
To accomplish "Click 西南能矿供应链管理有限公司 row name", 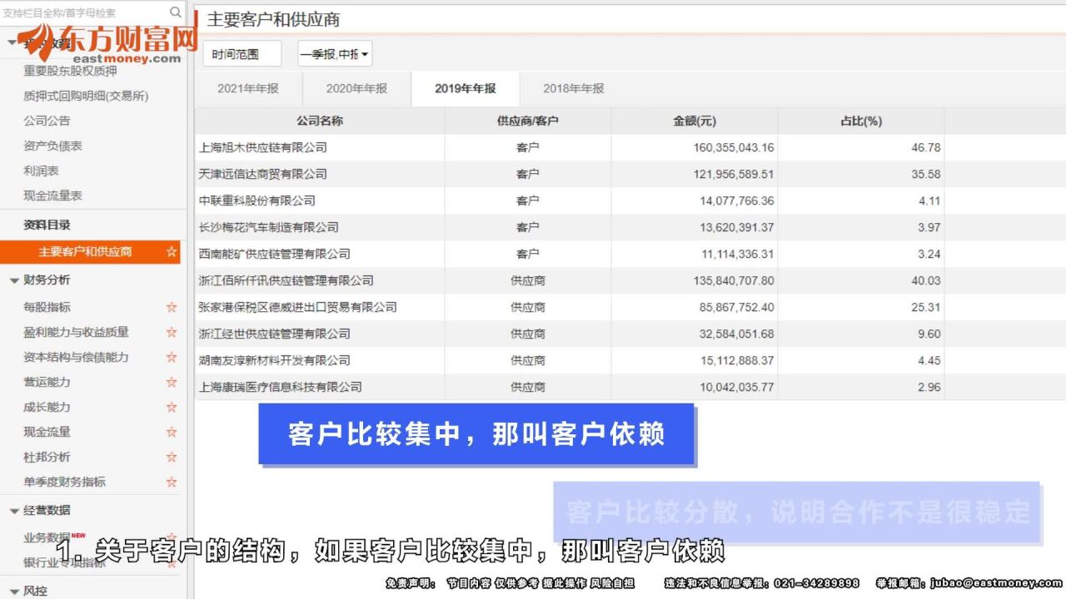I will [x=275, y=254].
